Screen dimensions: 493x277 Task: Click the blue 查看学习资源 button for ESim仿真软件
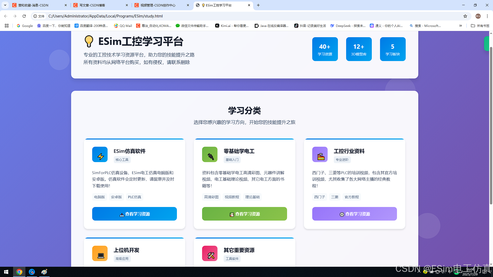click(x=135, y=214)
